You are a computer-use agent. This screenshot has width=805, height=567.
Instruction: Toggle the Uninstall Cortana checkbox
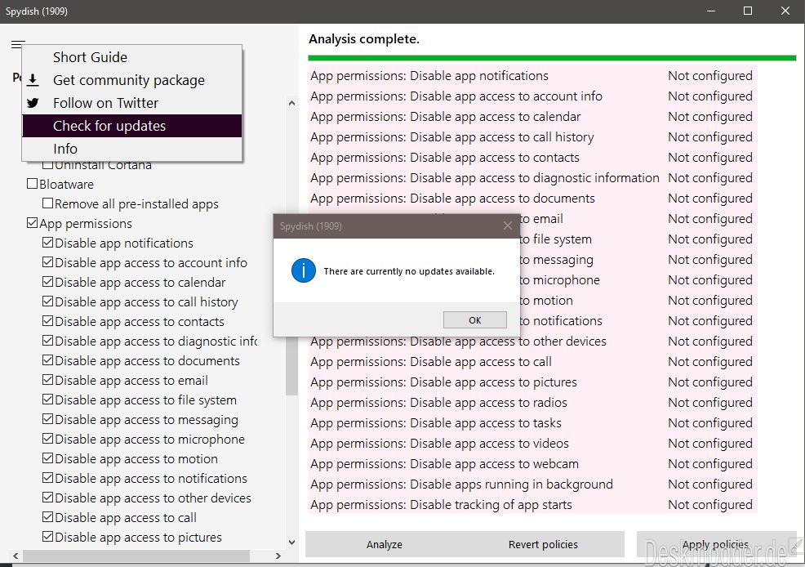47,165
